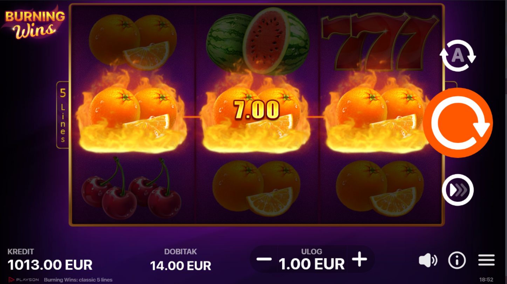Screen dimensions: 507x284
Task: Click the 1.00 EUR bet amount
Action: point(311,264)
